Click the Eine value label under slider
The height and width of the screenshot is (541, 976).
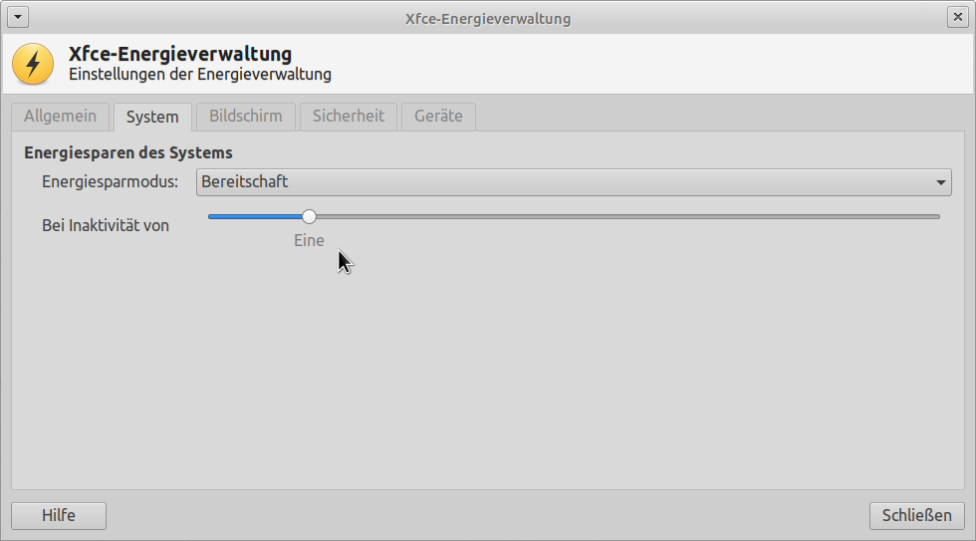click(x=310, y=240)
